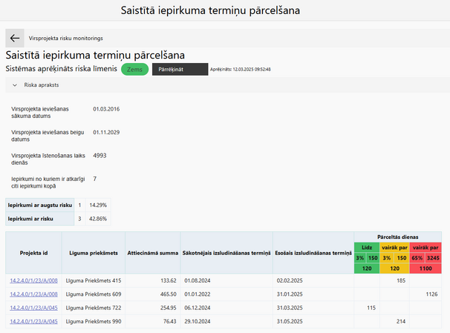Viewport: 450px width, 333px height.
Task: Open project link for Līguma Priekšmets 415
Action: 33,280
